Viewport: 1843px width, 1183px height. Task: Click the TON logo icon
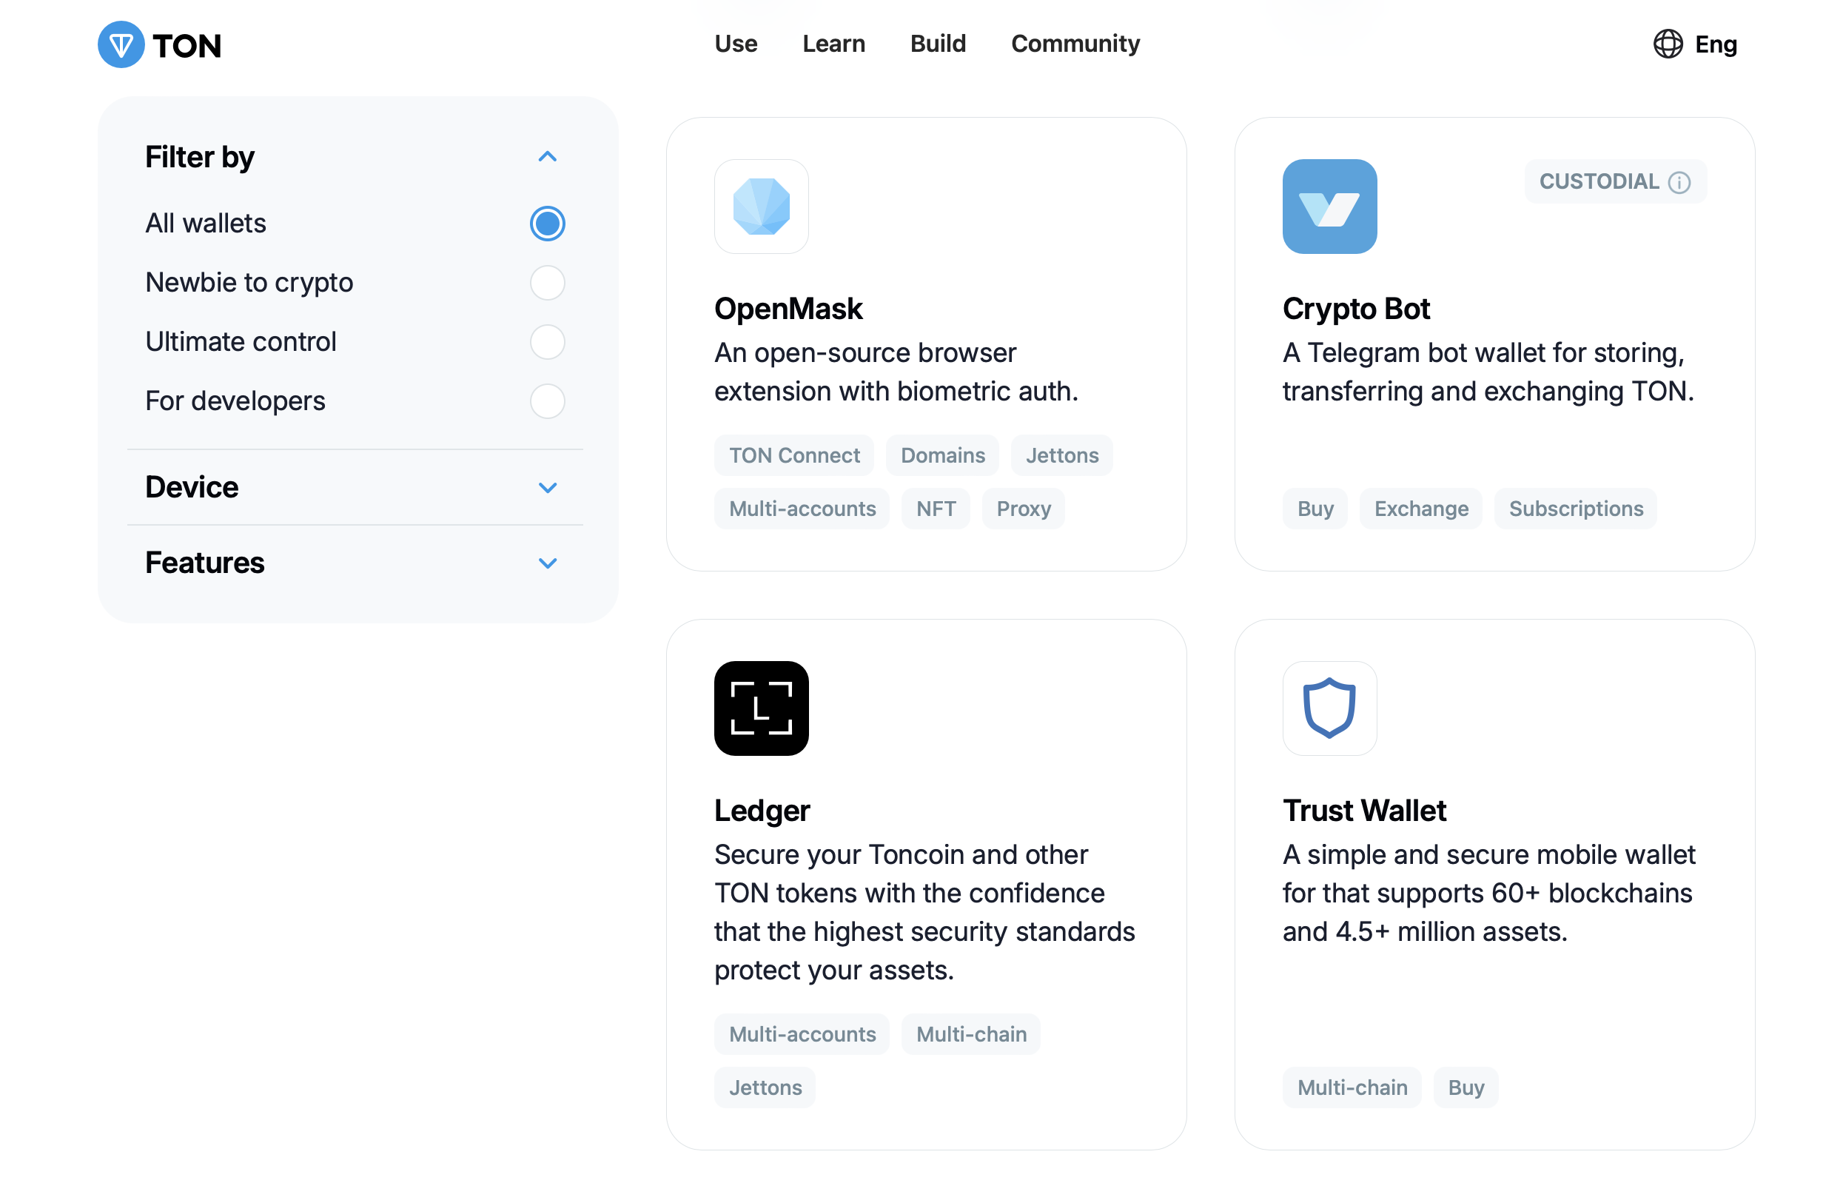pyautogui.click(x=121, y=45)
